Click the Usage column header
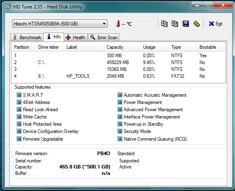The image size is (235, 191). [155, 47]
